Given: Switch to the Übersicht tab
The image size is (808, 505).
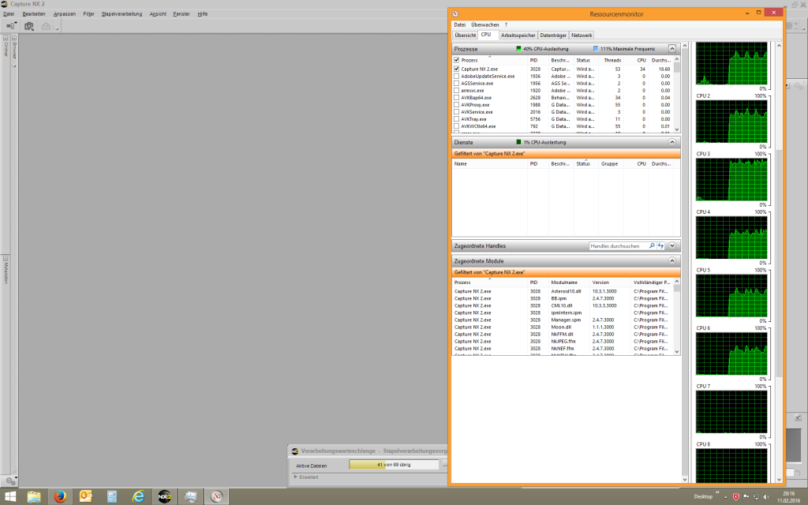Looking at the screenshot, I should 465,35.
